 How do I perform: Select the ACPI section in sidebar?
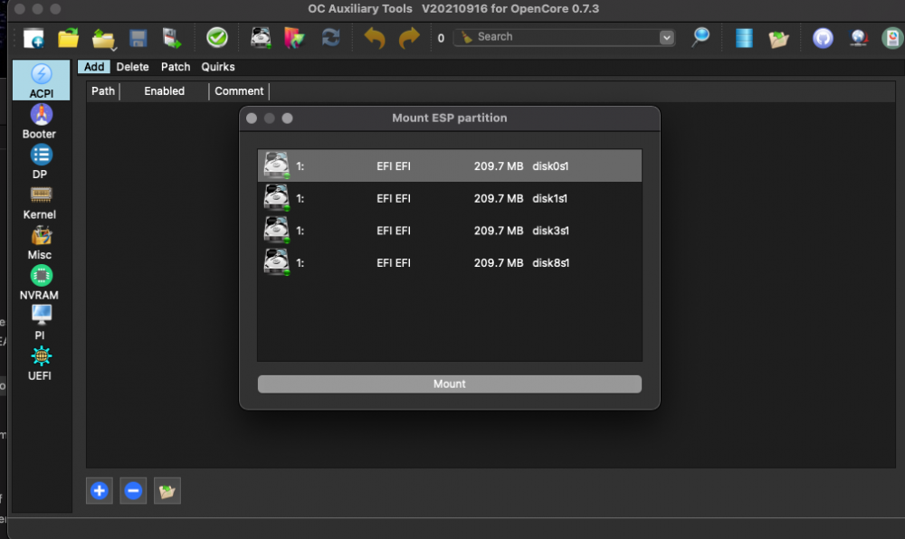pos(41,80)
